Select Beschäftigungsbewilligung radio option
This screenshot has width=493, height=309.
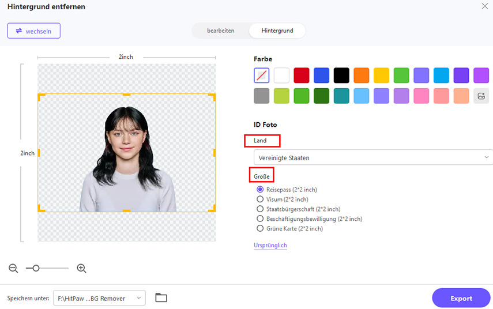259,219
